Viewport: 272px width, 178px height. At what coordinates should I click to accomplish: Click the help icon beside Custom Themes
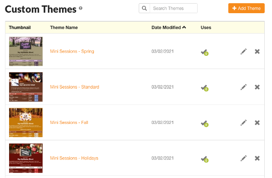click(x=81, y=8)
